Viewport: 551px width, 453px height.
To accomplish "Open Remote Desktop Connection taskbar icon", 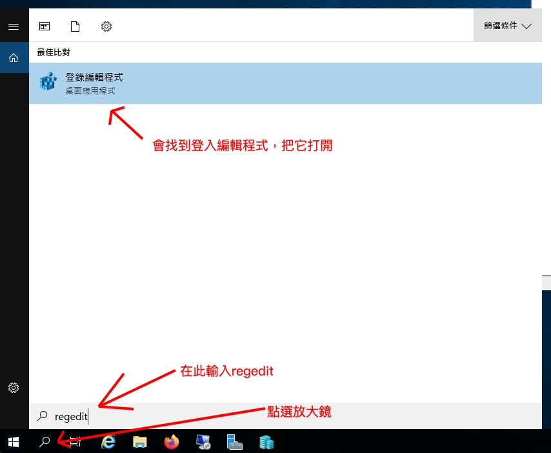I will point(203,441).
